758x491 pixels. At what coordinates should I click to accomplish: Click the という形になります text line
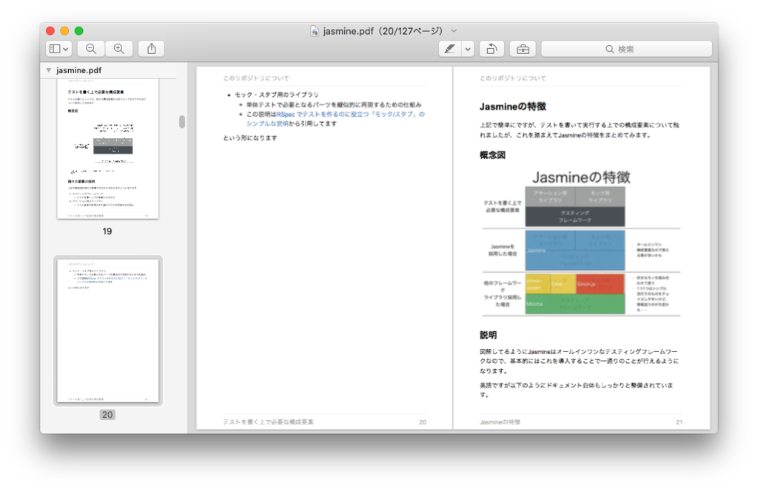pos(250,138)
